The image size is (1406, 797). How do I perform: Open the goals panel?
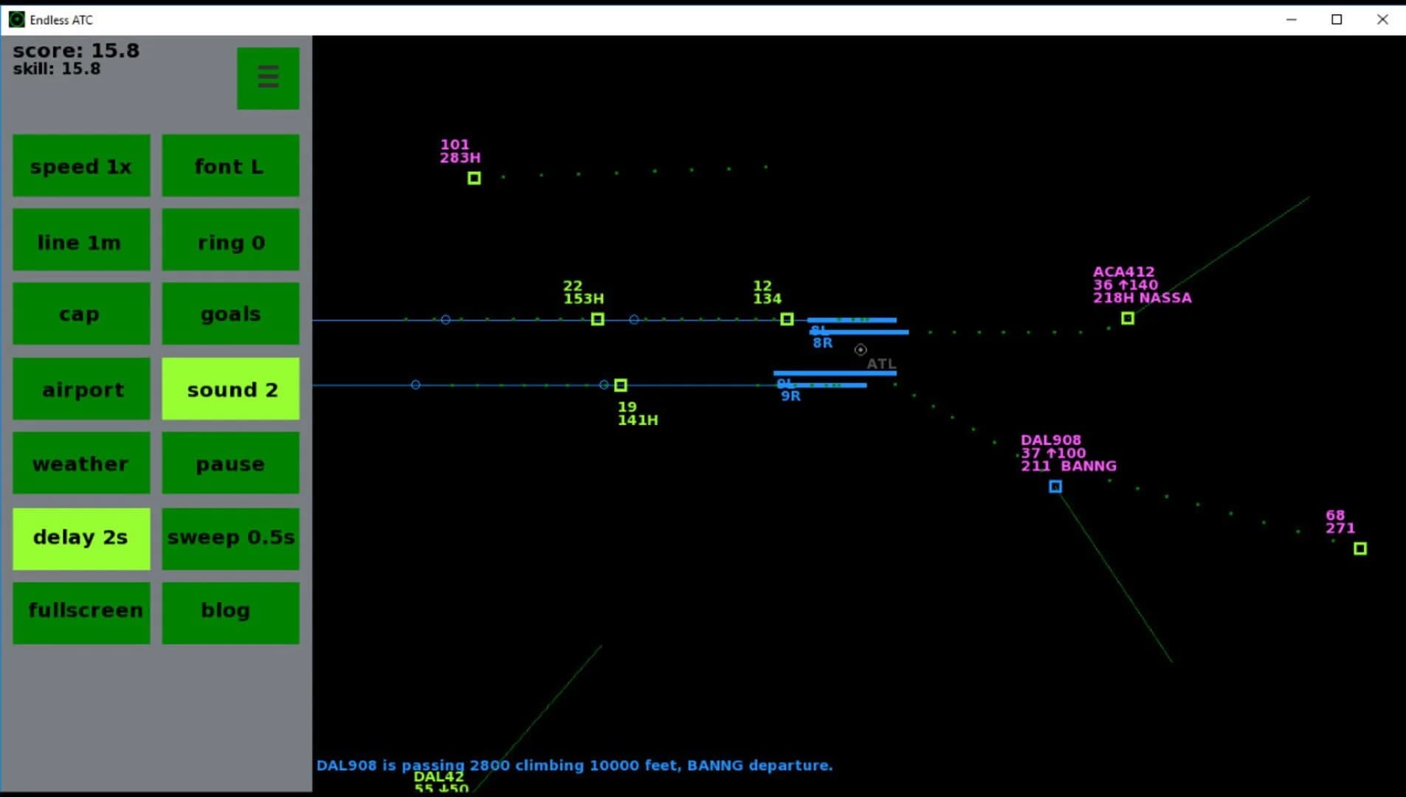[x=230, y=313]
